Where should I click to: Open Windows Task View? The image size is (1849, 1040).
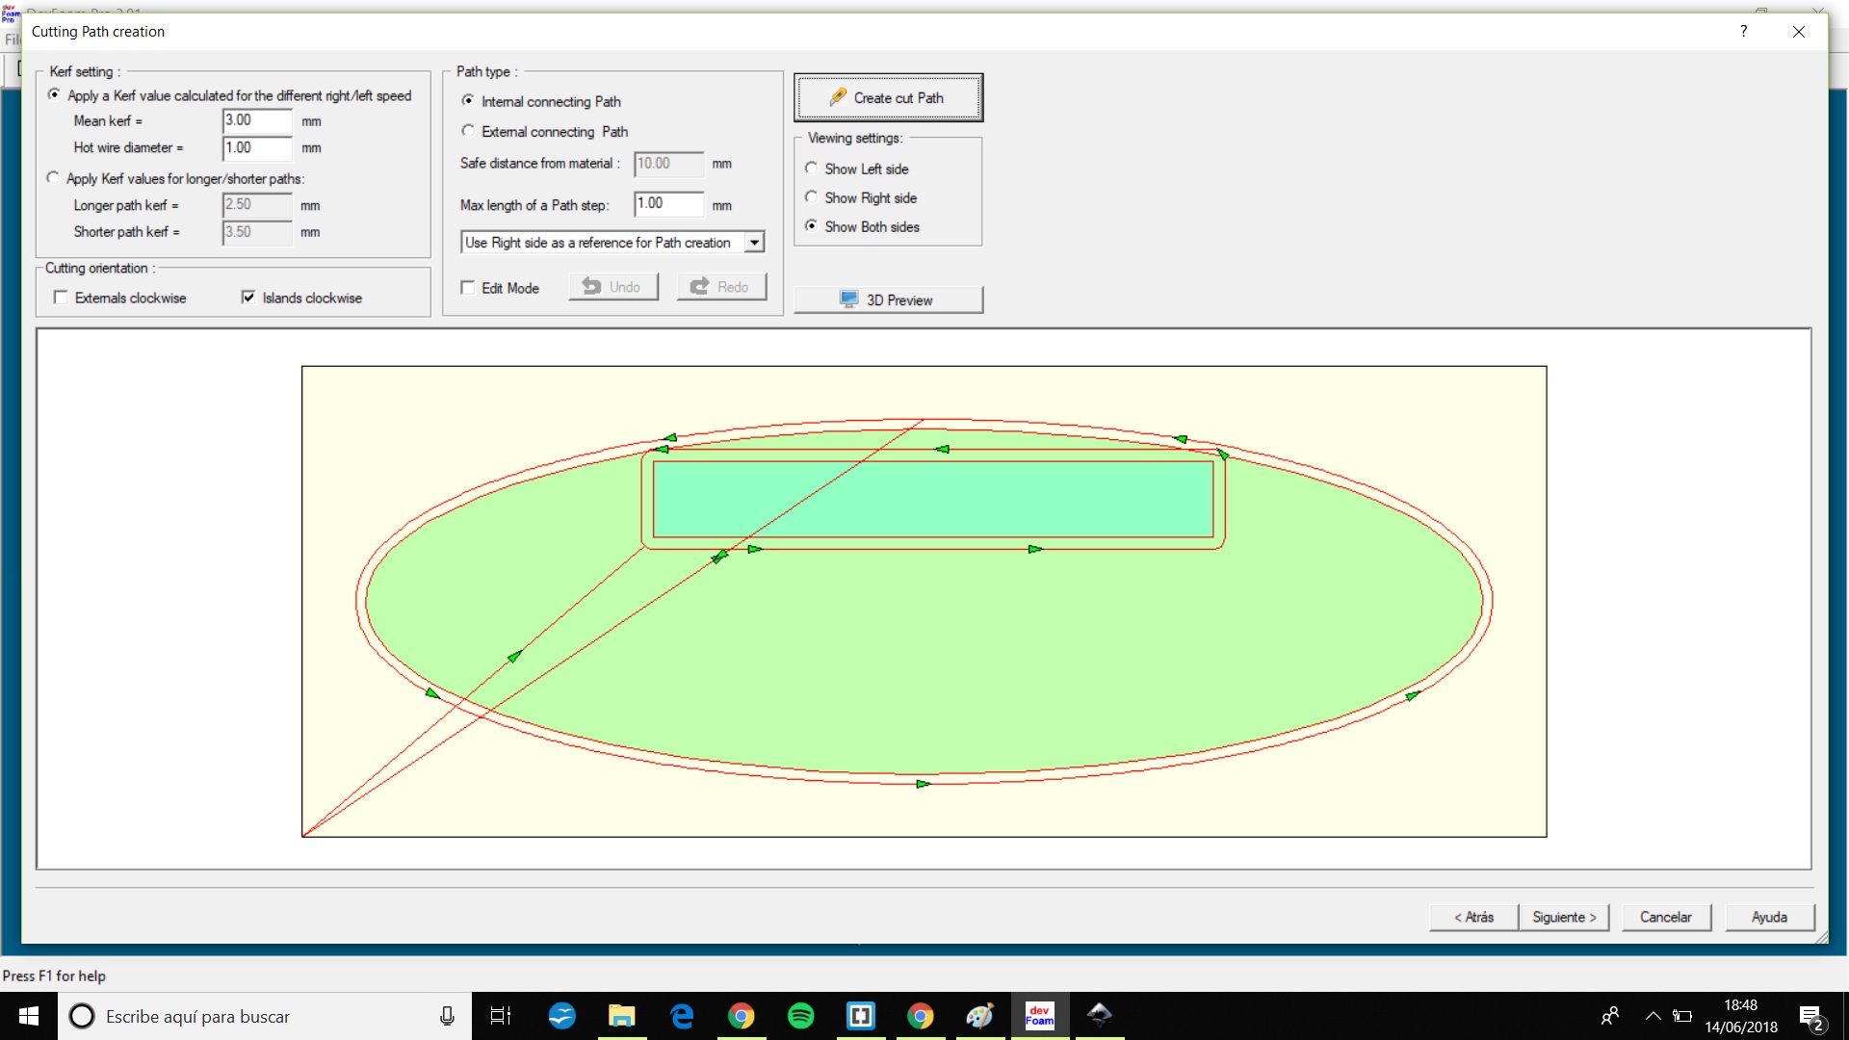[x=501, y=1016]
